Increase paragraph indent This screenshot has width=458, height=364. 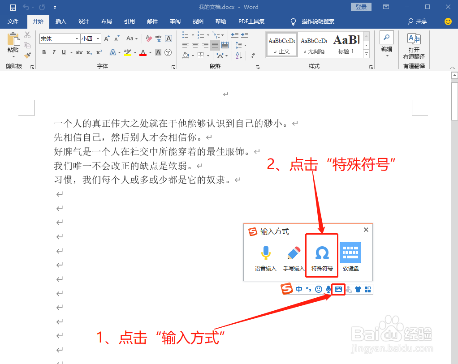click(245, 35)
